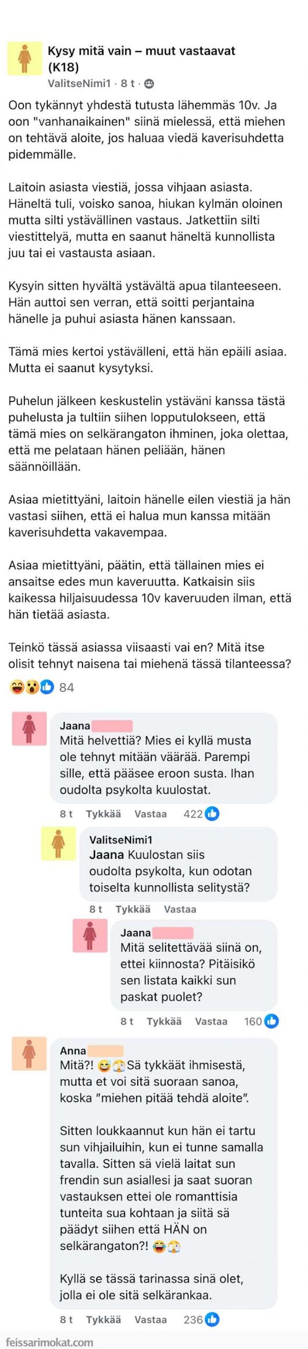View reaction emojis under the post
308x1349 pixels.
click(x=32, y=687)
